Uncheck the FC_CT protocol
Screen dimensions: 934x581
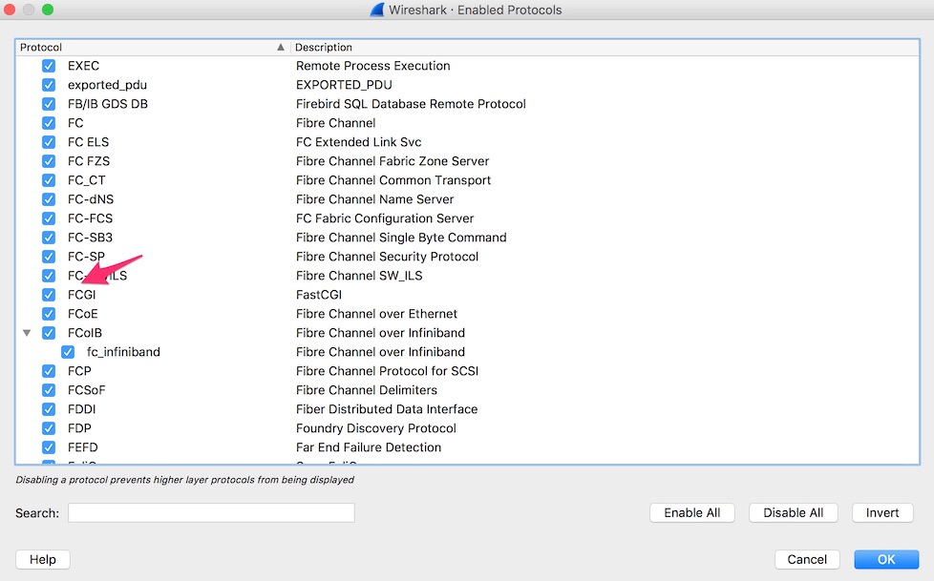pyautogui.click(x=49, y=179)
